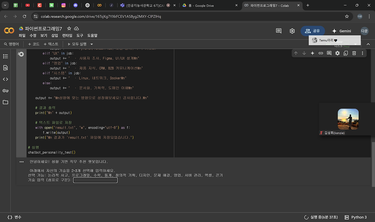Open the Files panel with the folder icon
Image resolution: width=375 pixels, height=222 pixels.
(6, 102)
